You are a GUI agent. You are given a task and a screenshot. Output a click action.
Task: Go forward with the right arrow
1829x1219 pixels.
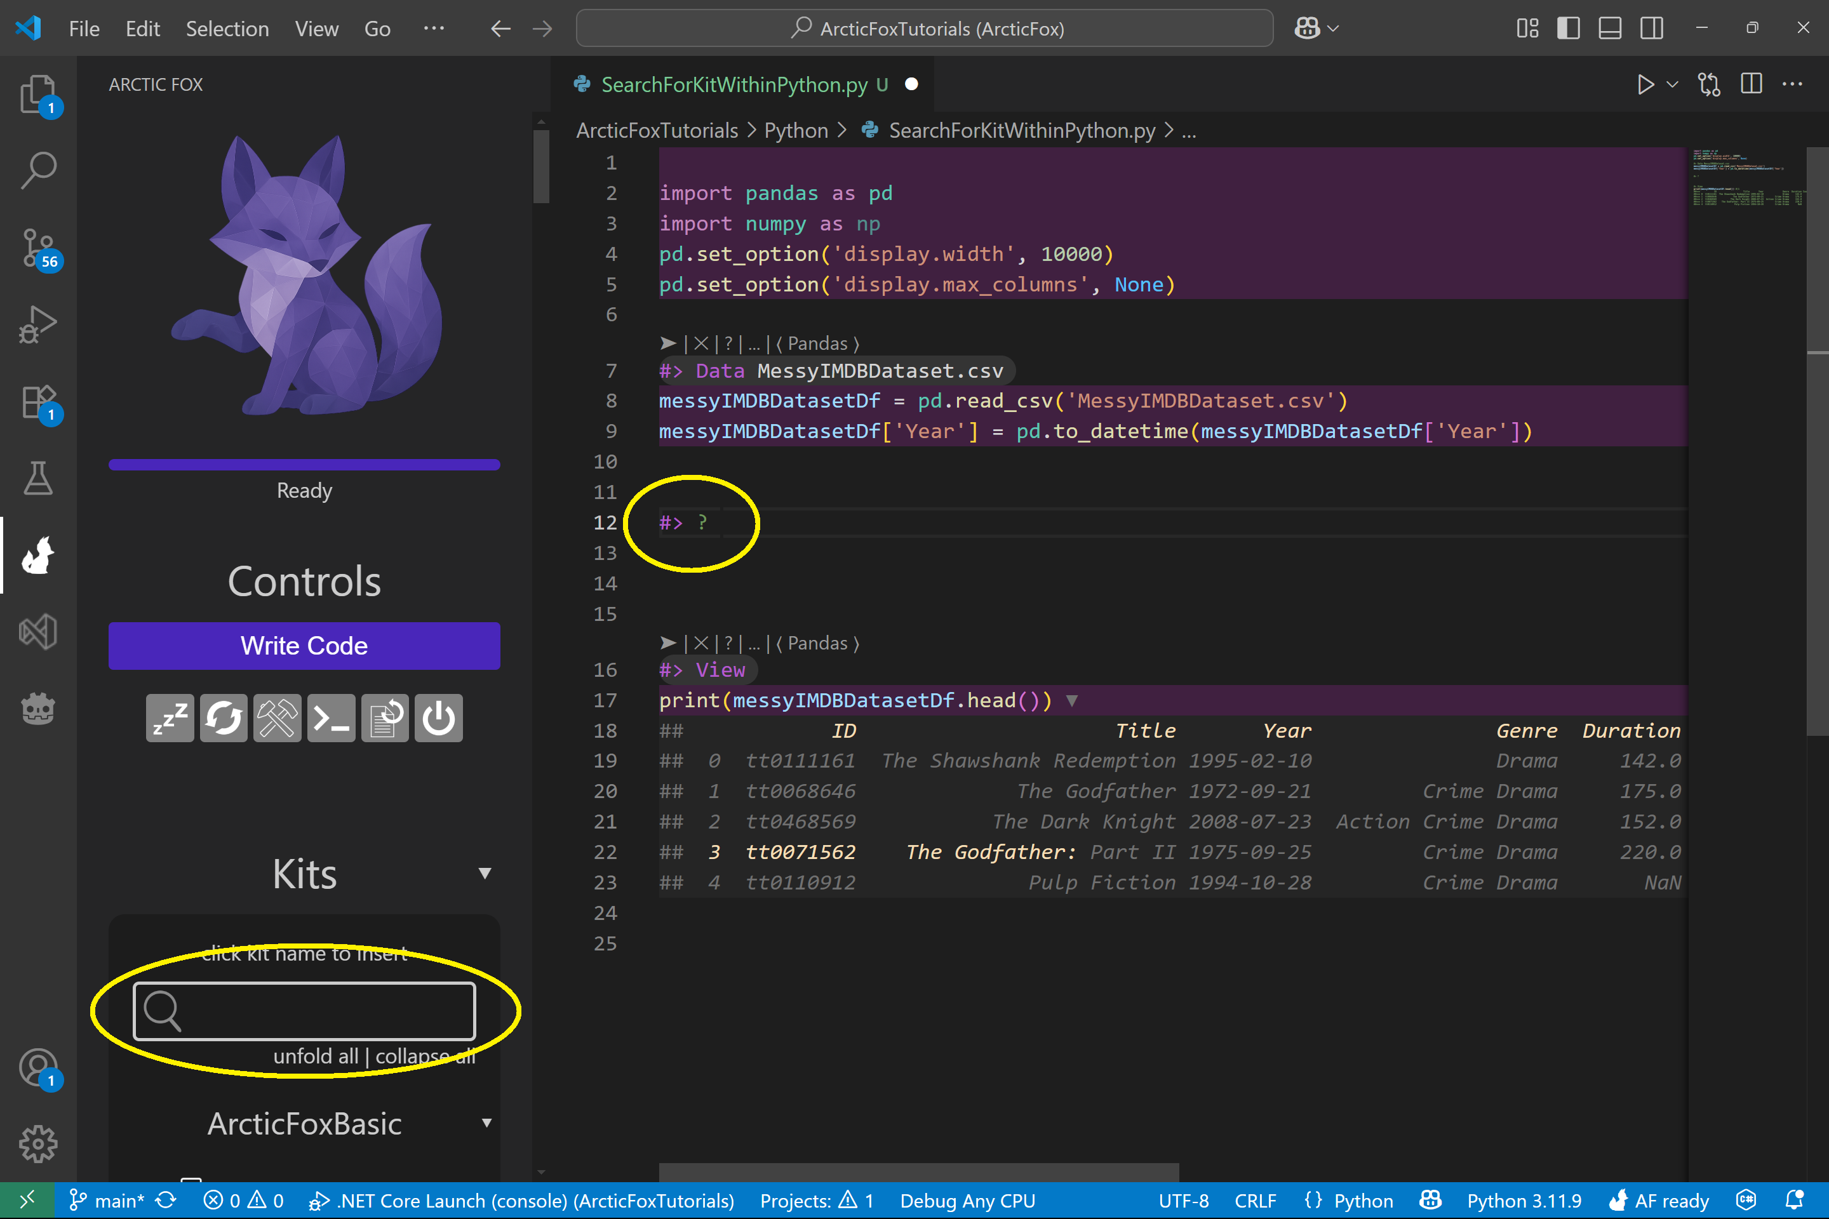543,29
